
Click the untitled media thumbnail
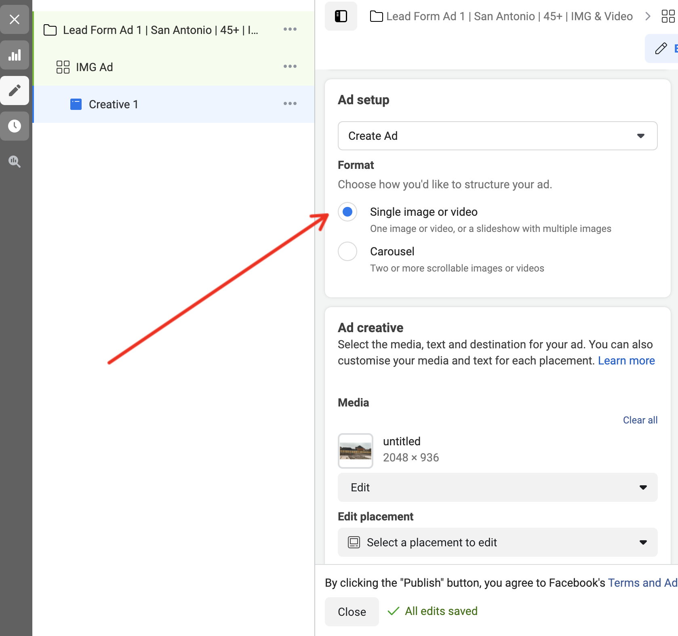coord(356,451)
